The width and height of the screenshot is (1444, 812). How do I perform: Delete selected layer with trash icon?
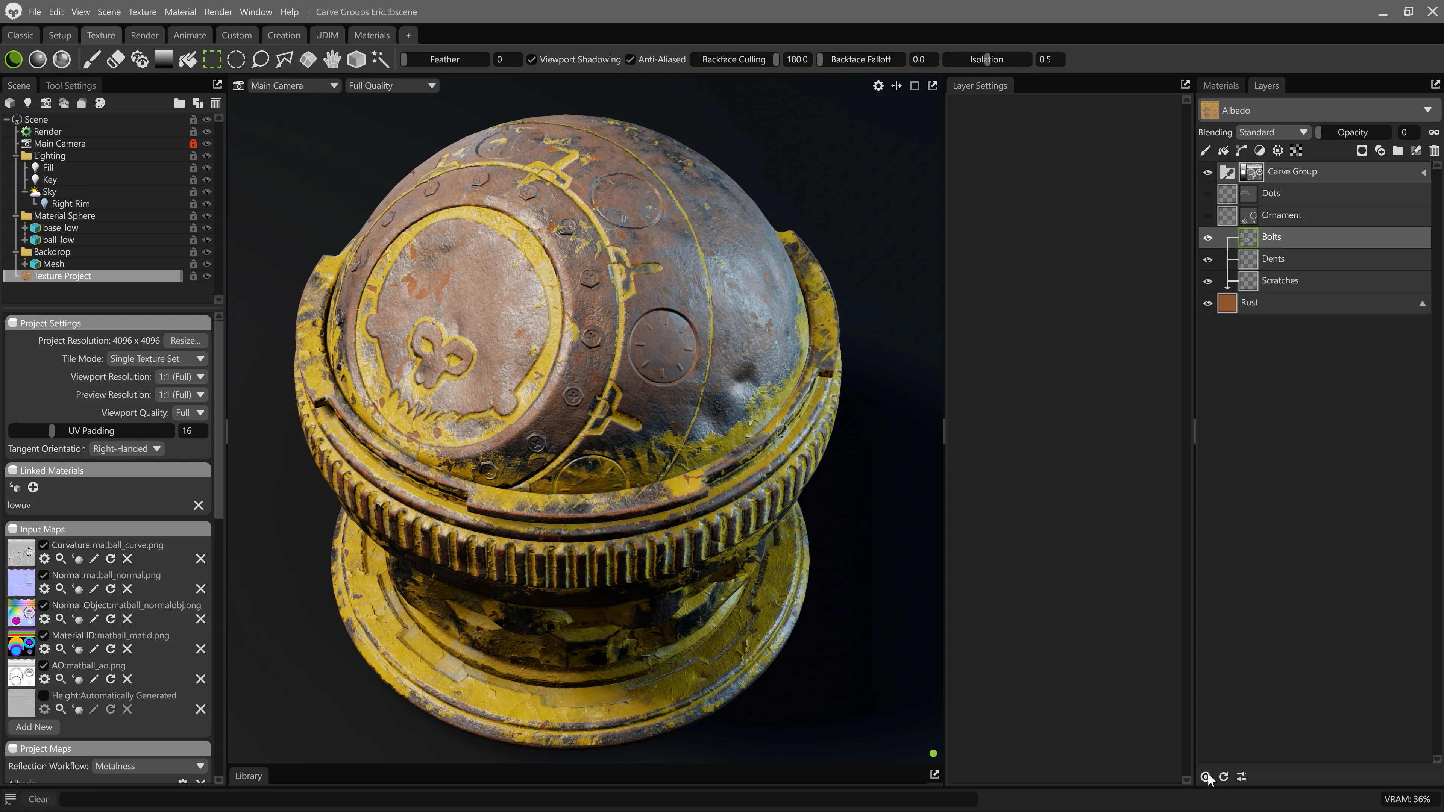[1433, 151]
